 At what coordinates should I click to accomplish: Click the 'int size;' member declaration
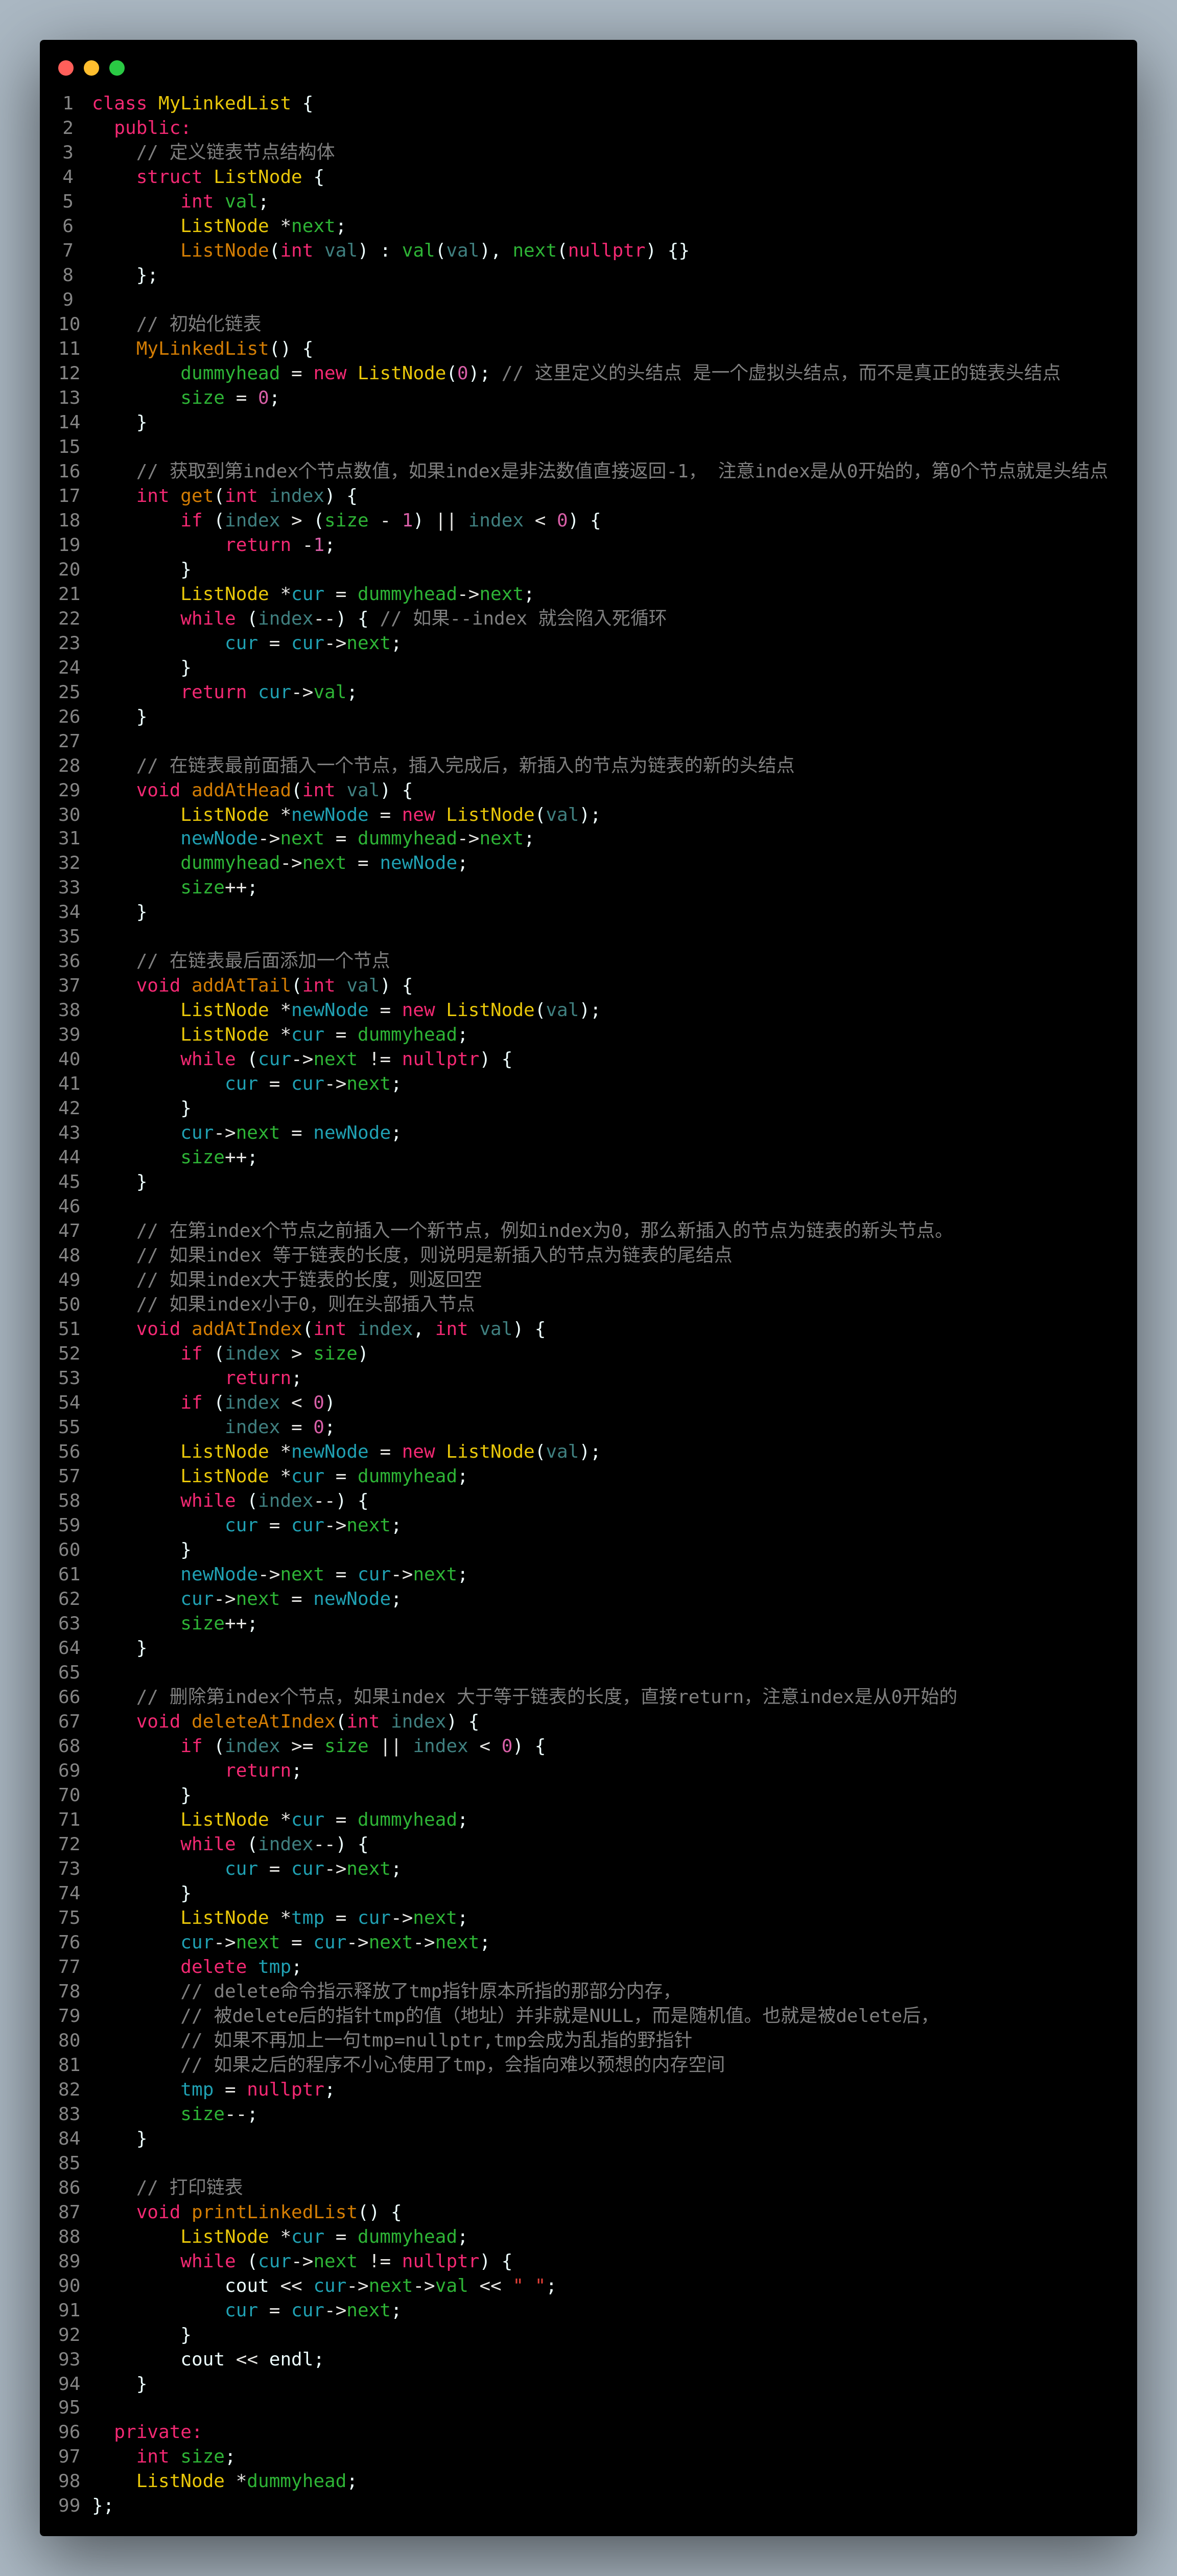186,2457
